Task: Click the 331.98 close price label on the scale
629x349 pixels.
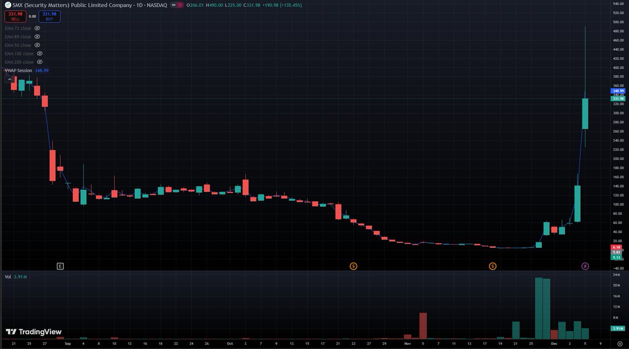Action: (617, 99)
